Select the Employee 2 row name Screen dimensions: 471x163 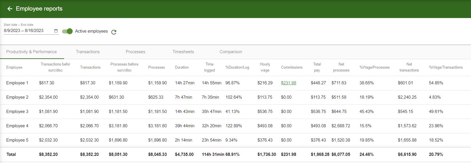(17, 97)
